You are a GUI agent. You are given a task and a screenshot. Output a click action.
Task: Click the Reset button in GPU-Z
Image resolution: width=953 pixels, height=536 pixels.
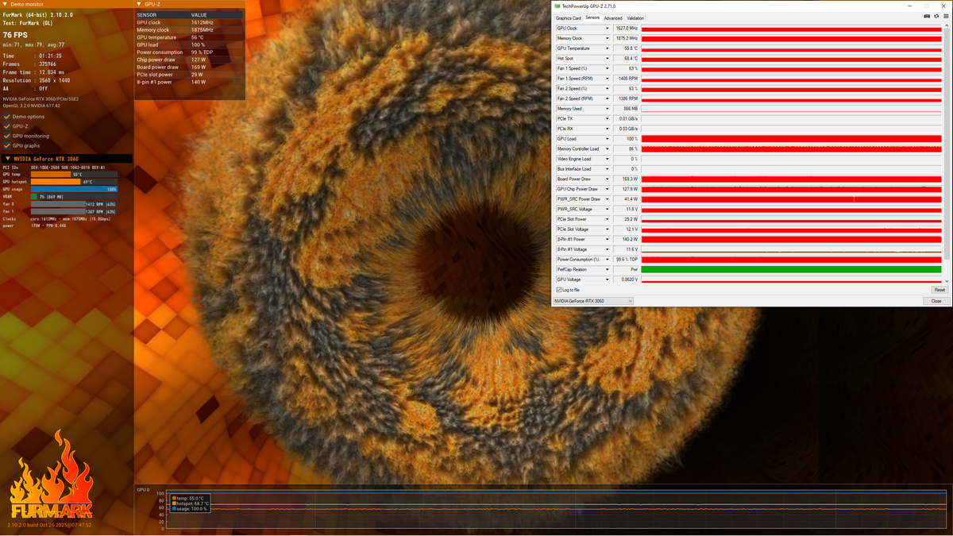click(939, 290)
